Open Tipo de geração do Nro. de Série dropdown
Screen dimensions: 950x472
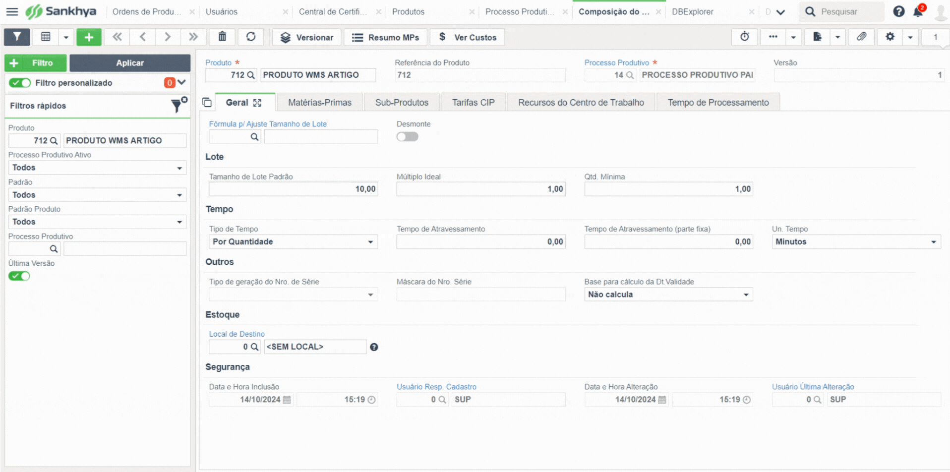click(293, 295)
